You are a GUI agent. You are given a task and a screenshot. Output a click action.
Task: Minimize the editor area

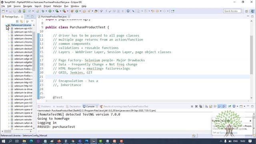tap(248, 16)
